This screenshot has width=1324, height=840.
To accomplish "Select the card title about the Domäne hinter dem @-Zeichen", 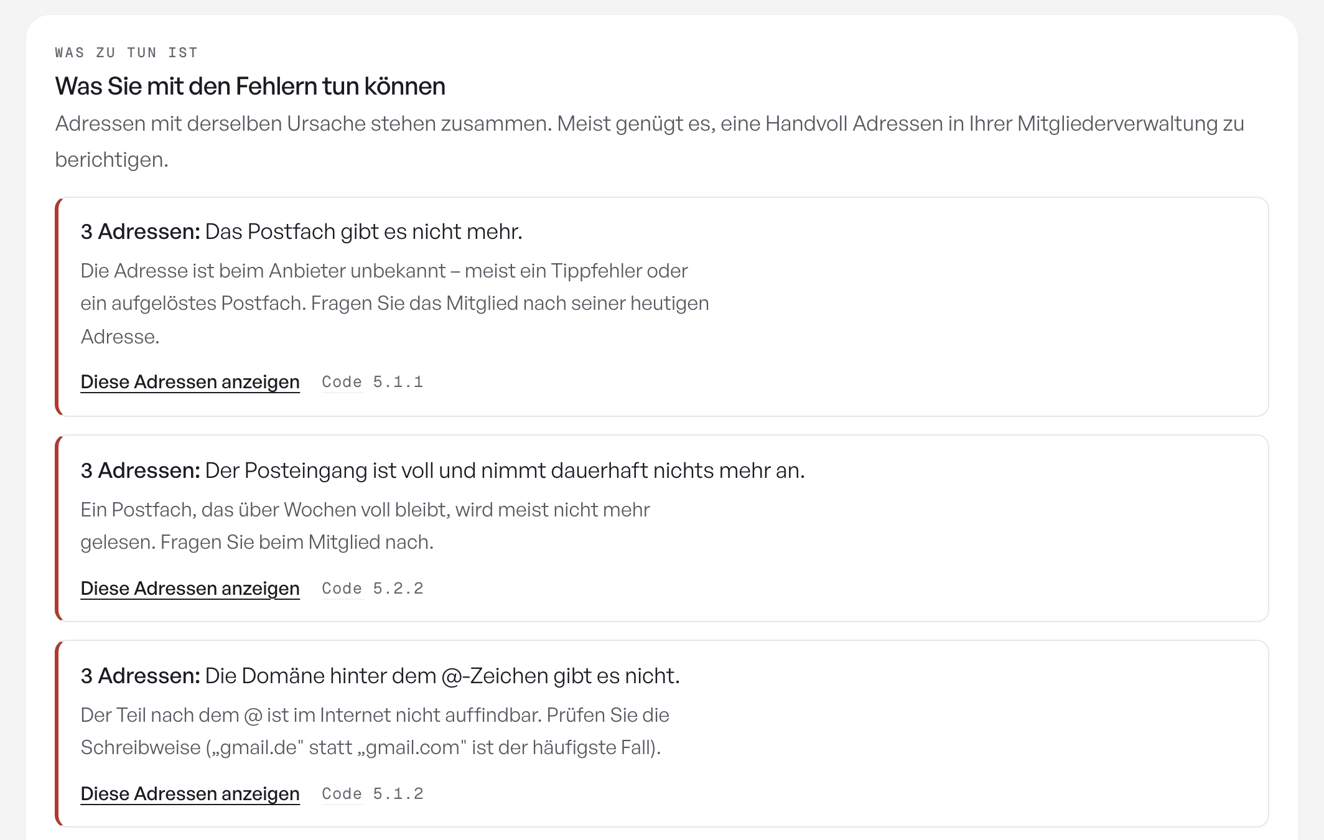I will click(x=442, y=676).
